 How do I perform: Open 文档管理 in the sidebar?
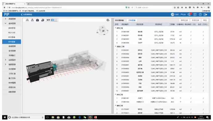(x=12, y=69)
